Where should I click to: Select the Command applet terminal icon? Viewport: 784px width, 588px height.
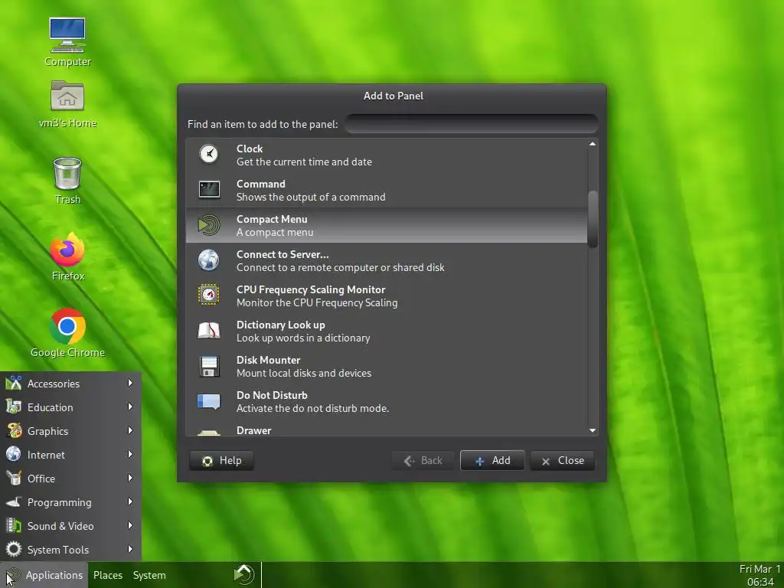(x=208, y=190)
